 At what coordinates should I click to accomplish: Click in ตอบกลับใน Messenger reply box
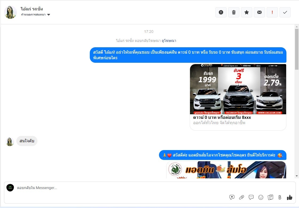click(x=120, y=188)
